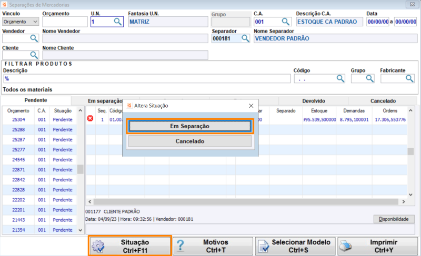Click the Demandas column header
The height and width of the screenshot is (256, 421).
coord(354,111)
